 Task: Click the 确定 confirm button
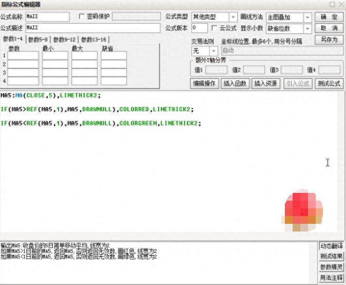[329, 17]
